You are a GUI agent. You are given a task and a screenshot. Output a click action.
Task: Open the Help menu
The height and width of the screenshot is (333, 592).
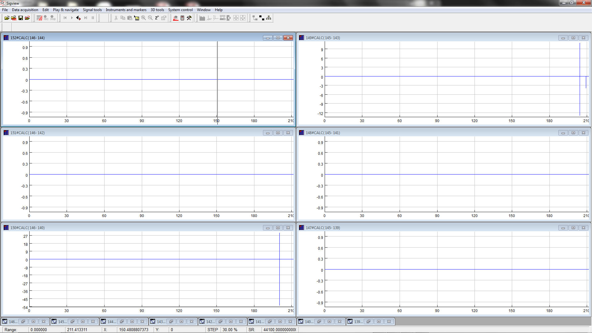pos(219,10)
